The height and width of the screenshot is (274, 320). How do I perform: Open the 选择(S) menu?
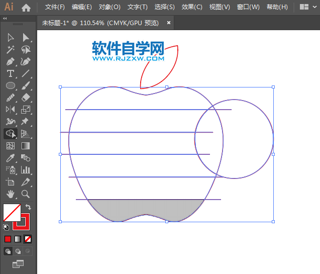click(164, 7)
